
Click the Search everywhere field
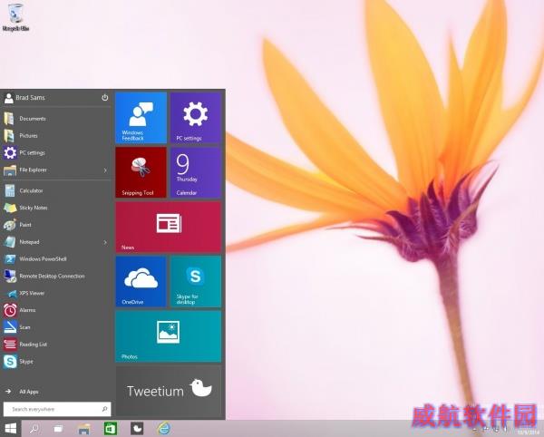57,409
